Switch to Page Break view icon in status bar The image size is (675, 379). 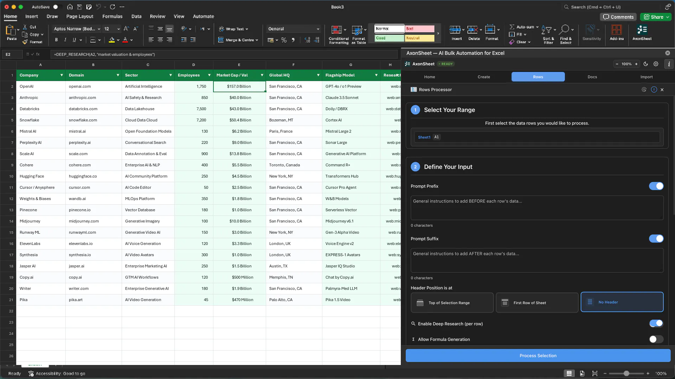(x=595, y=373)
